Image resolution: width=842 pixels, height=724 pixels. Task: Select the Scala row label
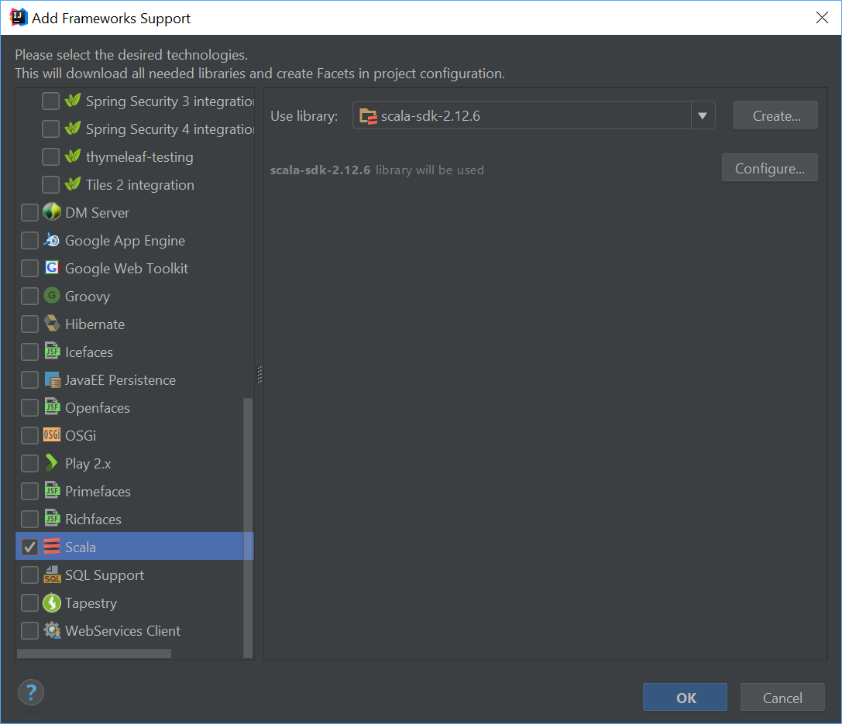(x=81, y=547)
